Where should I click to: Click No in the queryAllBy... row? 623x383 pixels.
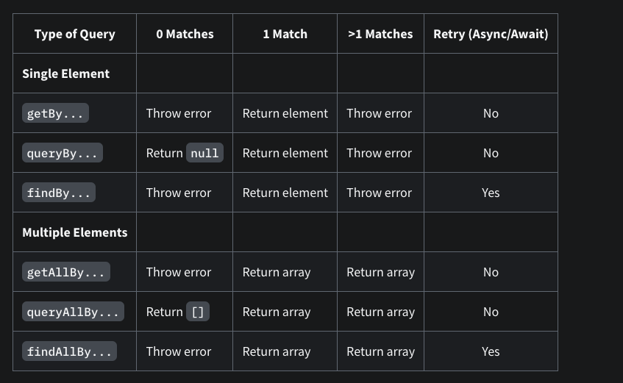coord(491,312)
